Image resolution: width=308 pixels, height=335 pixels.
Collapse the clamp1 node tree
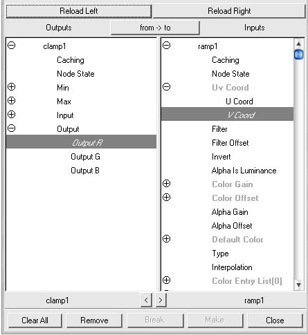tap(11, 46)
